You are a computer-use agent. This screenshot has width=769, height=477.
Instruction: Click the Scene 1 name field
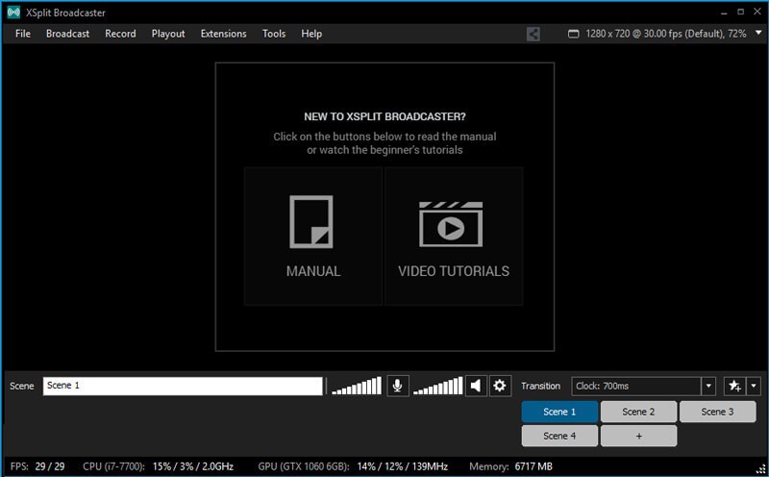pos(183,386)
